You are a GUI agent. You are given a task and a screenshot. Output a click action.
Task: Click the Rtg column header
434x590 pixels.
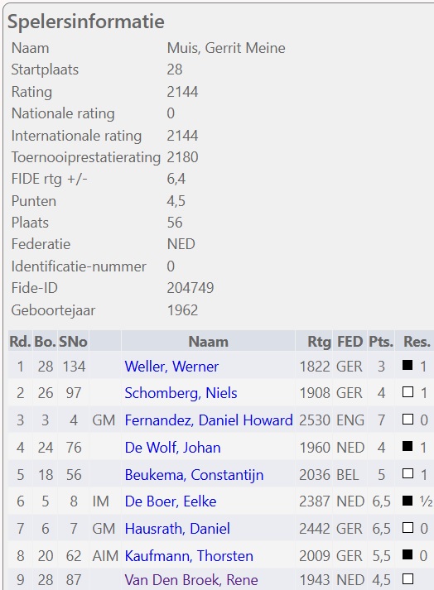319,341
